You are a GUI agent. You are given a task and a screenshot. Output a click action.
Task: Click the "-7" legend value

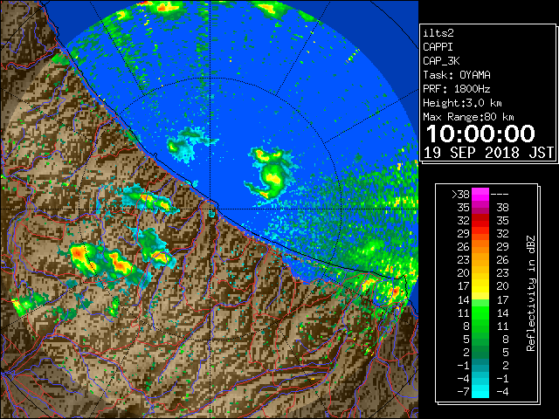point(463,391)
